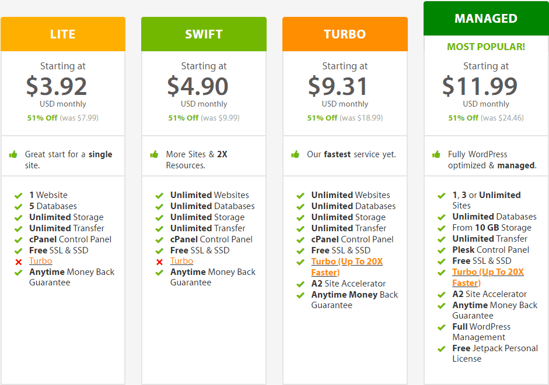Click checkmark beside Full WordPress Management
The width and height of the screenshot is (549, 385).
[442, 327]
